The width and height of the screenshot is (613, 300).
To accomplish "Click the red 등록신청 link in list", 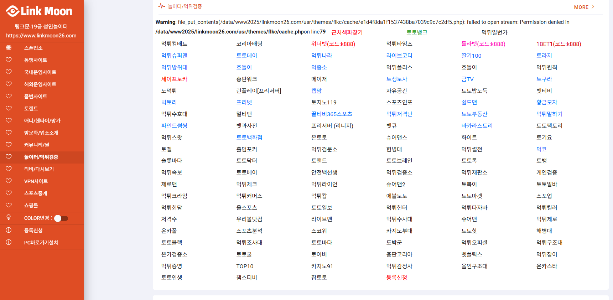I will [396, 278].
